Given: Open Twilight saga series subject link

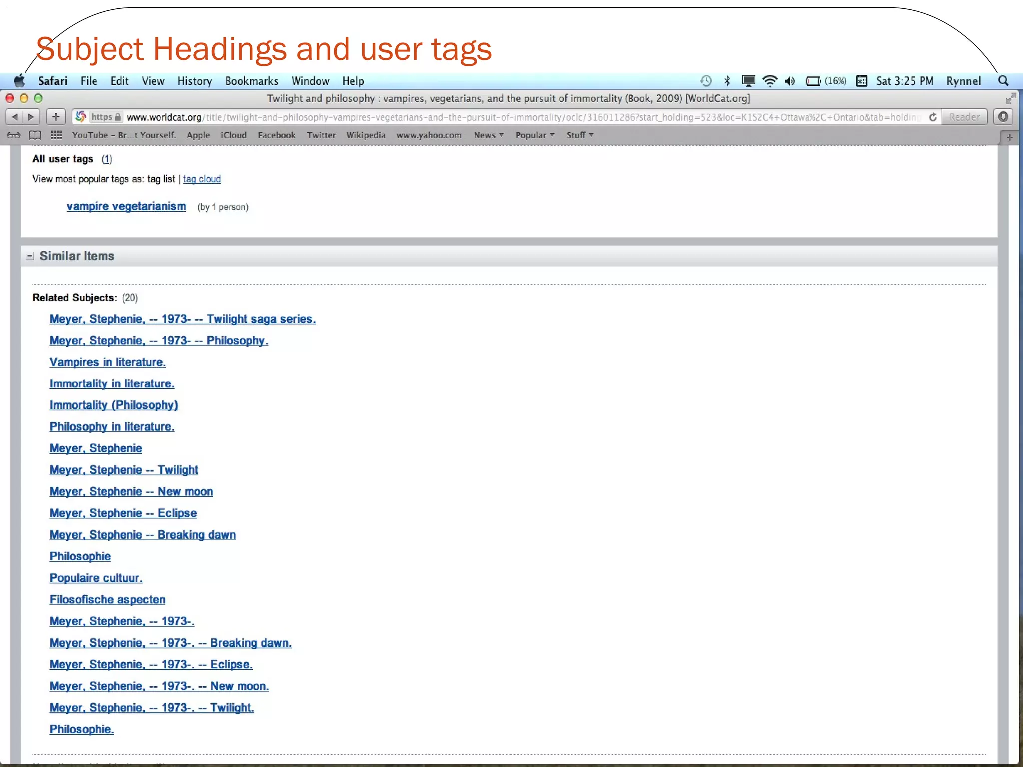Looking at the screenshot, I should point(183,319).
